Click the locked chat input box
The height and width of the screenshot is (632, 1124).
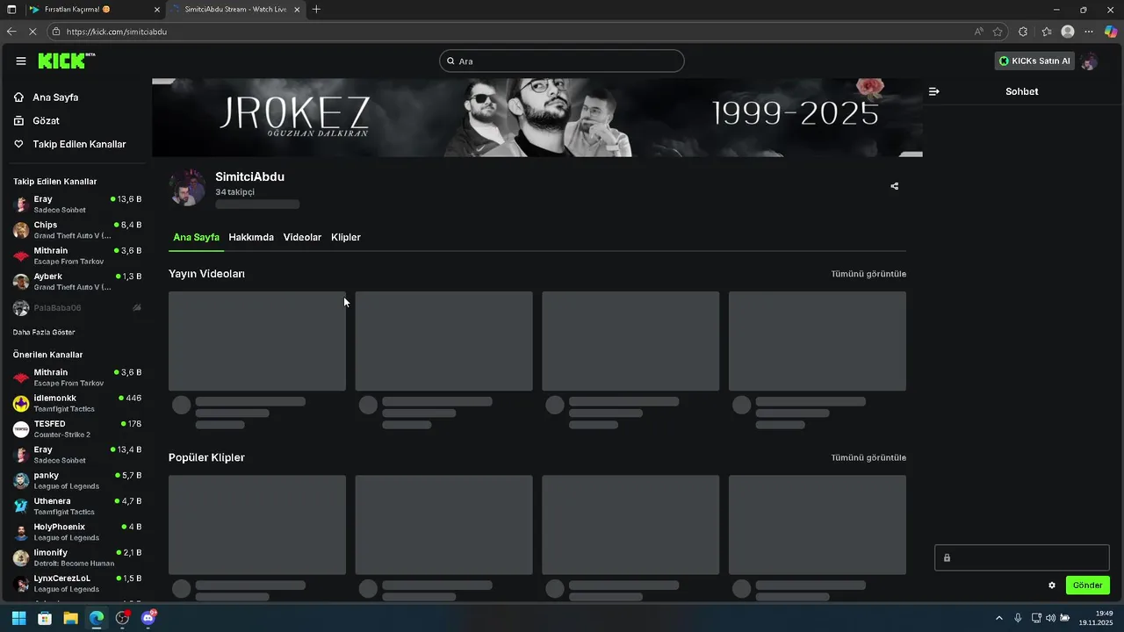1022,557
